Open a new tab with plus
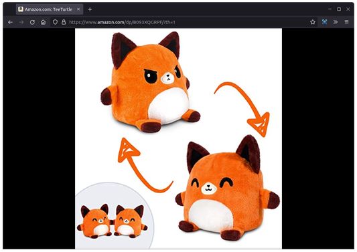This screenshot has width=357, height=252. (x=90, y=9)
